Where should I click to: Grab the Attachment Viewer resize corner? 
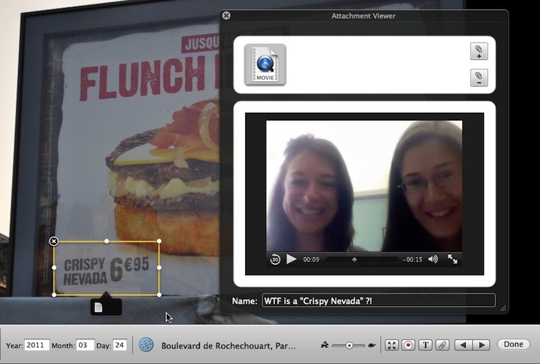pyautogui.click(x=503, y=308)
